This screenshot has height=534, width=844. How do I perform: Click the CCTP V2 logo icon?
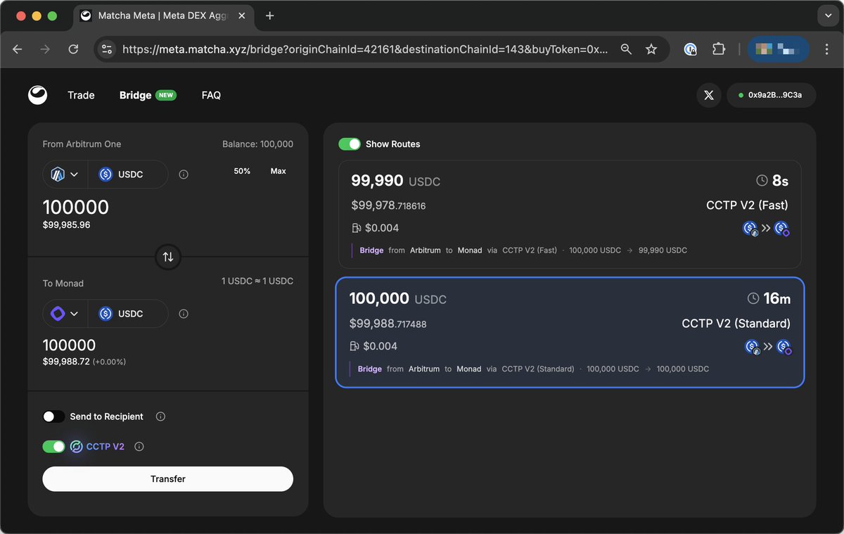[x=77, y=446]
